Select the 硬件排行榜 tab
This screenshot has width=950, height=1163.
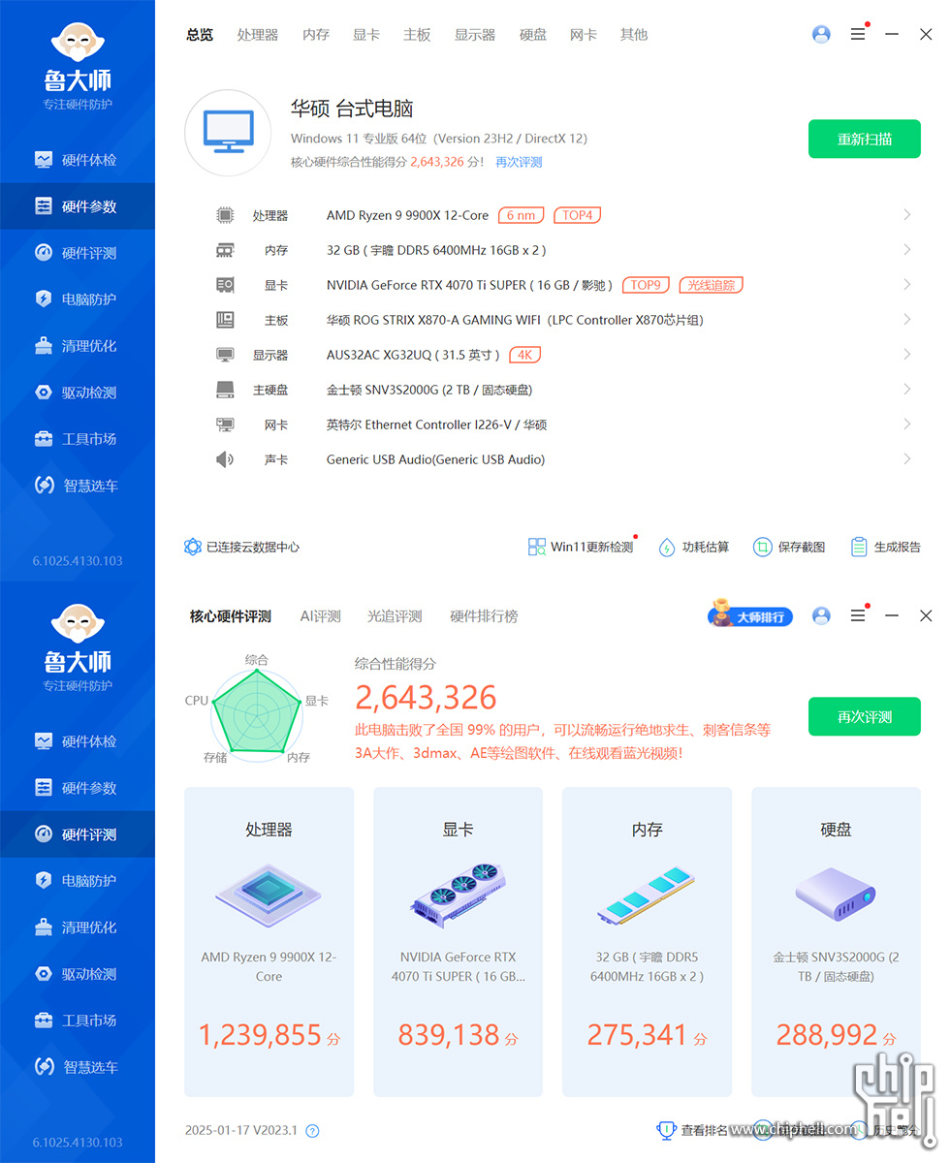coord(484,616)
